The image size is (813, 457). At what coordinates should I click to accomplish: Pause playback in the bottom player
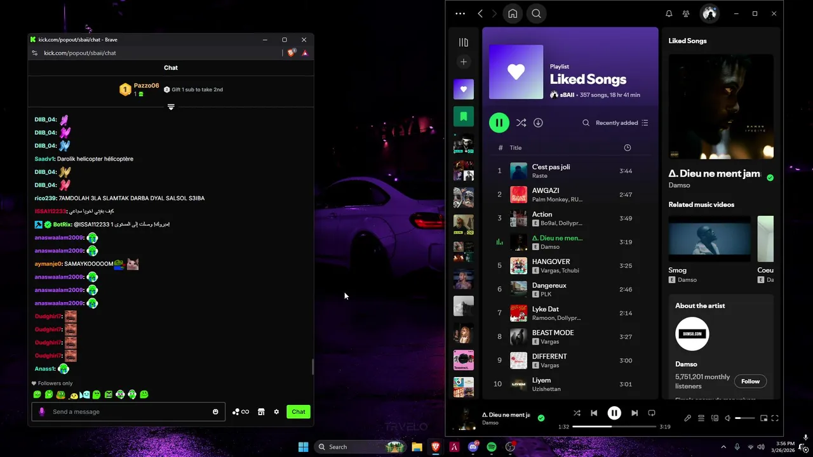pos(614,413)
